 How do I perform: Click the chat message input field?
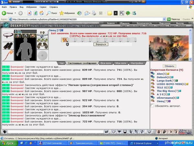click(55, 132)
